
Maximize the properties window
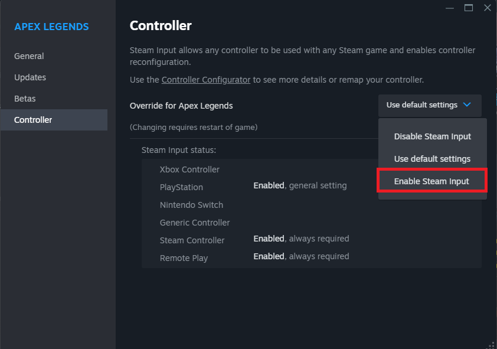pyautogui.click(x=469, y=8)
